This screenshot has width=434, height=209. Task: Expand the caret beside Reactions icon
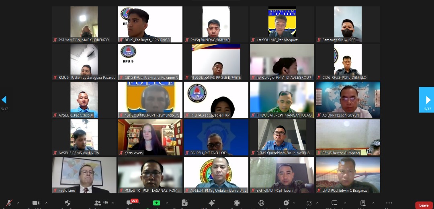point(294,203)
